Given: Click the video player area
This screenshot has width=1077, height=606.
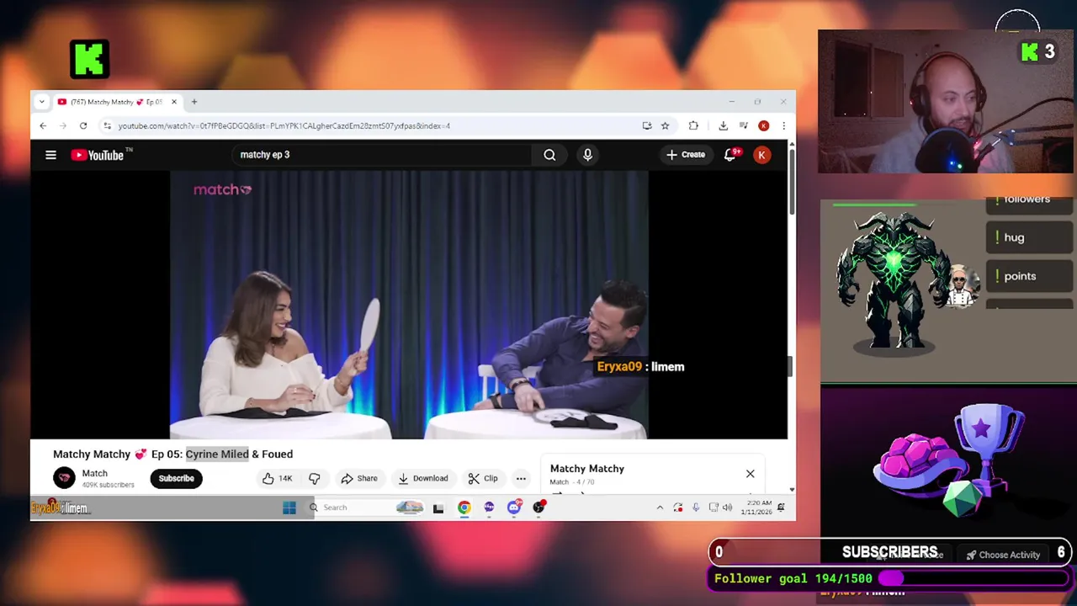Looking at the screenshot, I should 409,305.
